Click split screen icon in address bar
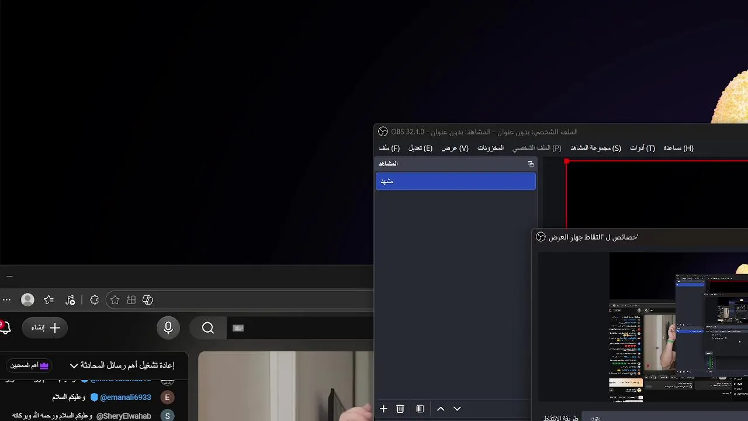 131,300
